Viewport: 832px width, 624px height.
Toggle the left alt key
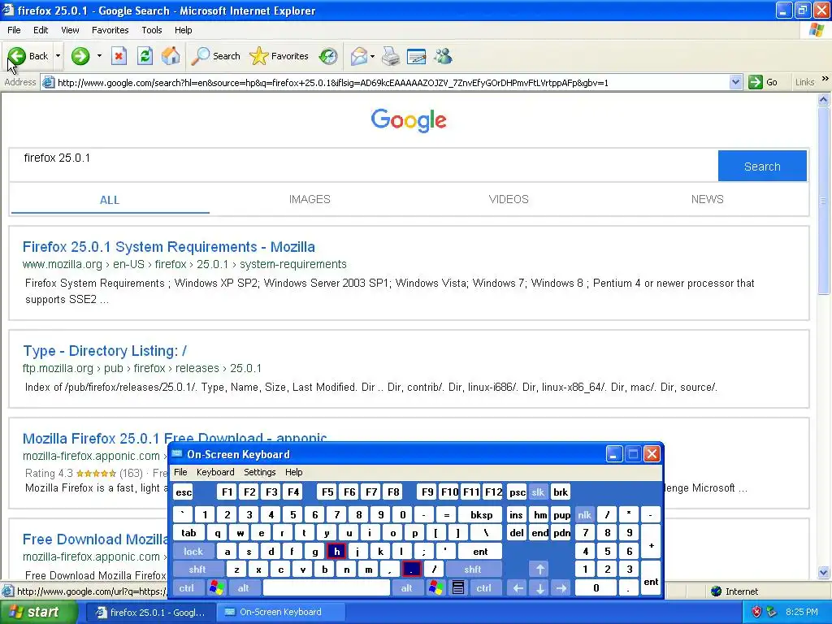(244, 587)
